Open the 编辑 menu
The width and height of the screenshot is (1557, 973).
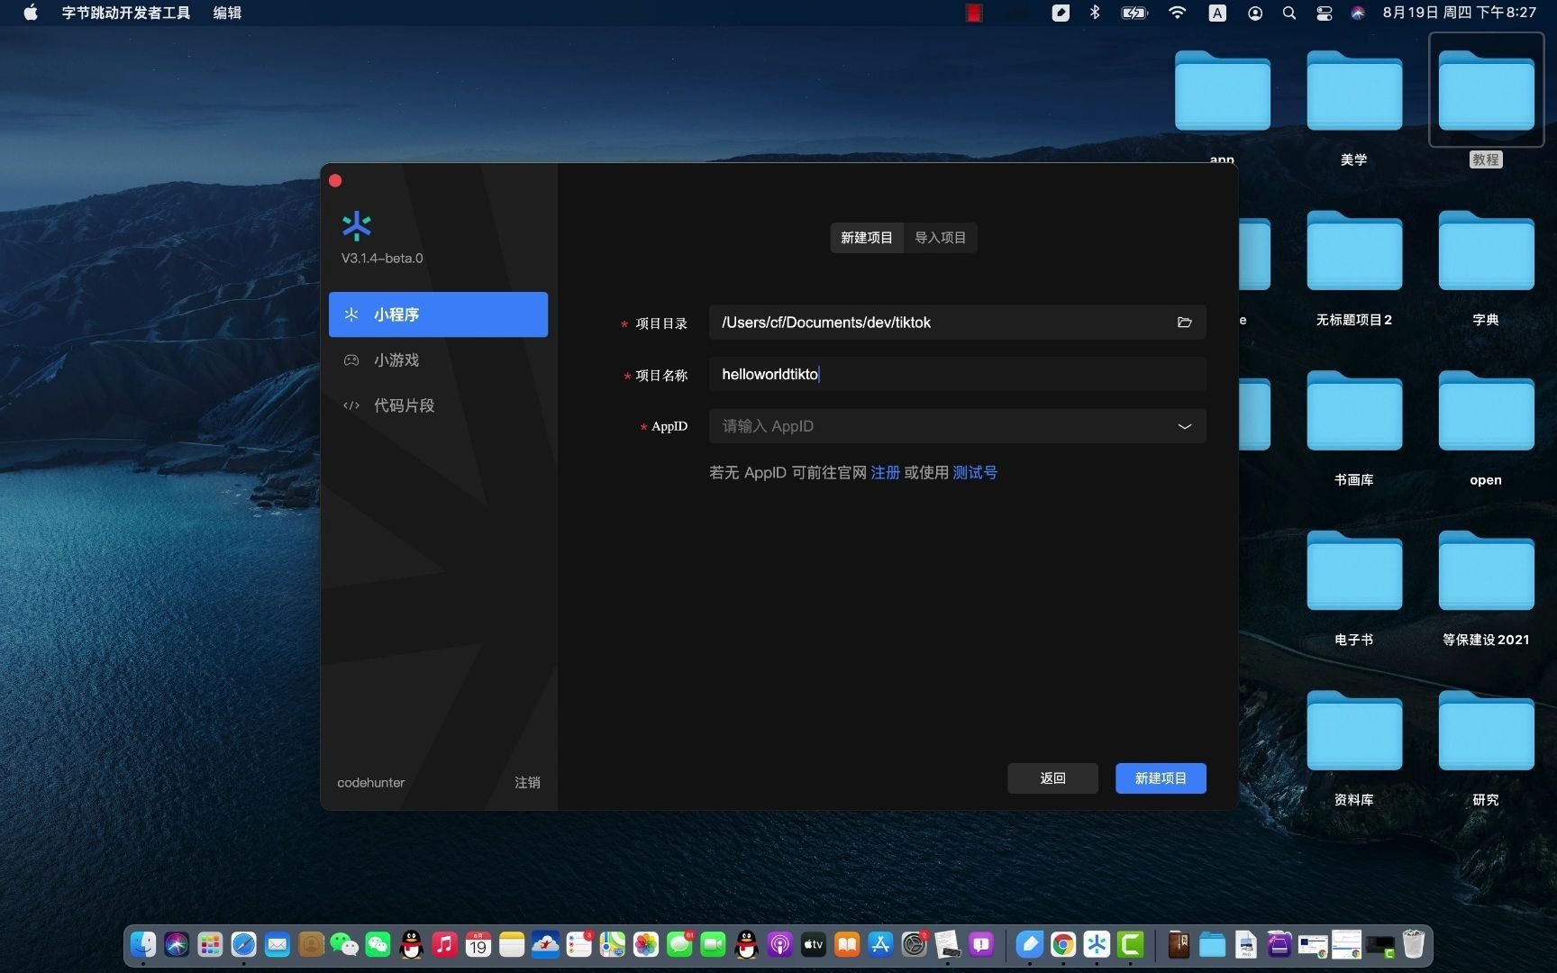click(227, 13)
